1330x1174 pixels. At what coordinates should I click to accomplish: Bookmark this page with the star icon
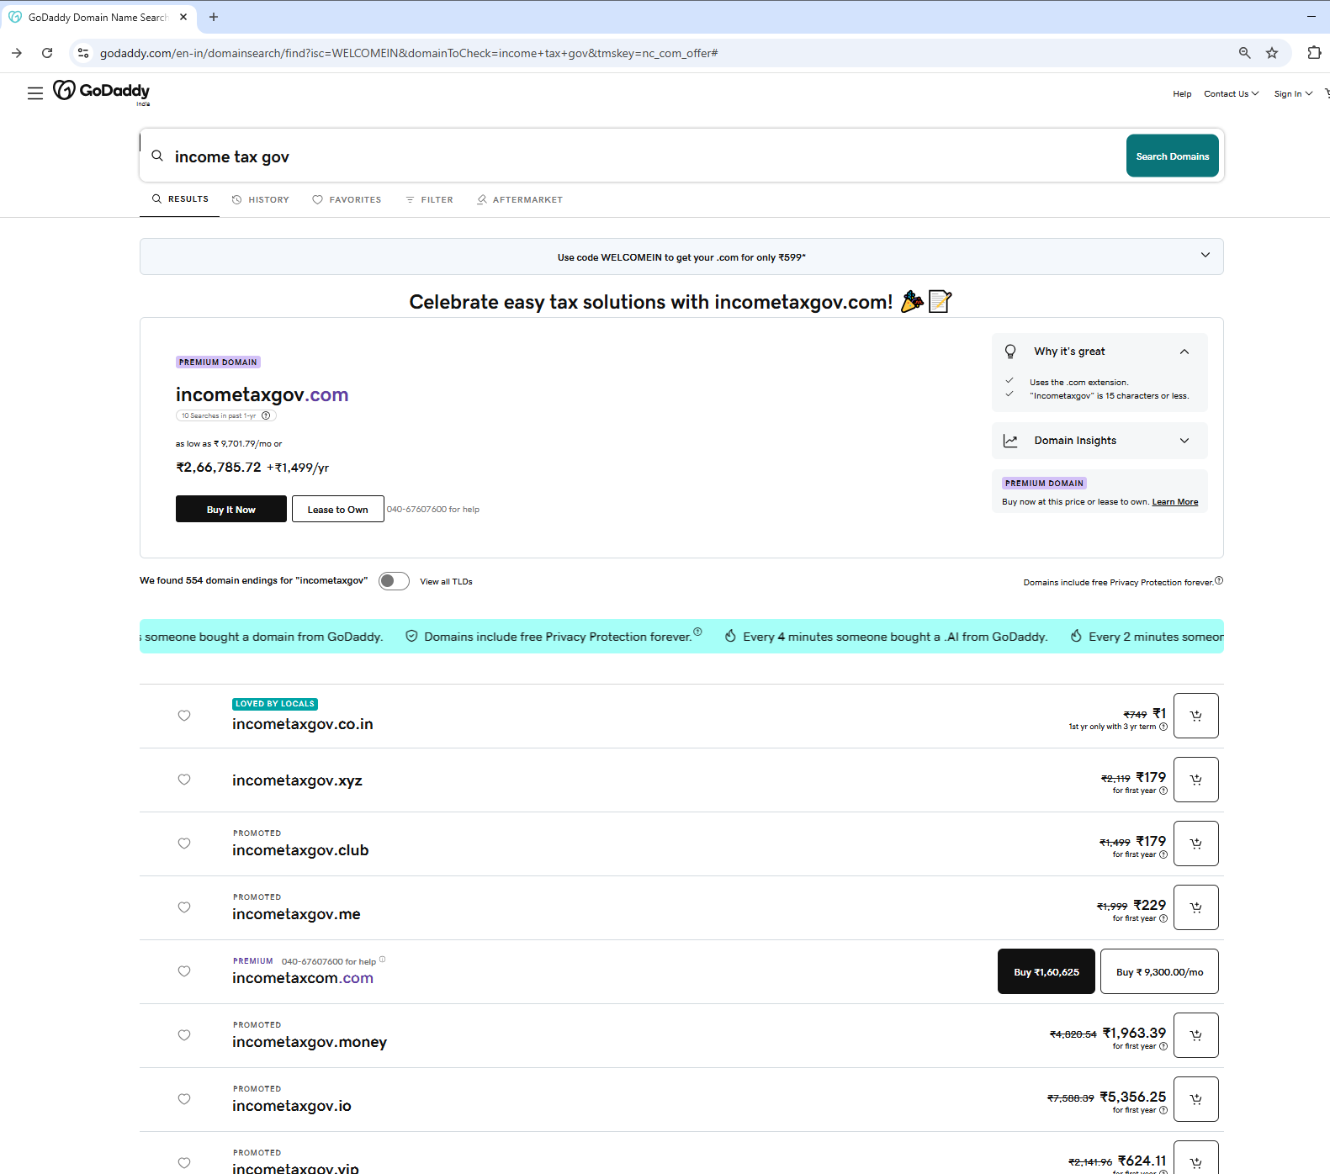(x=1272, y=53)
